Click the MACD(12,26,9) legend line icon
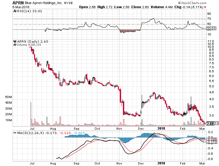The image size is (219, 166). 15,133
